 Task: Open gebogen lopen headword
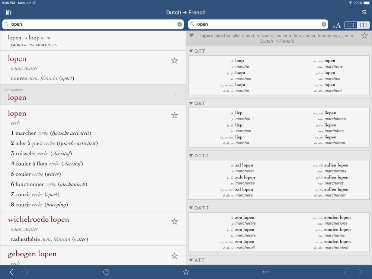click(x=32, y=254)
